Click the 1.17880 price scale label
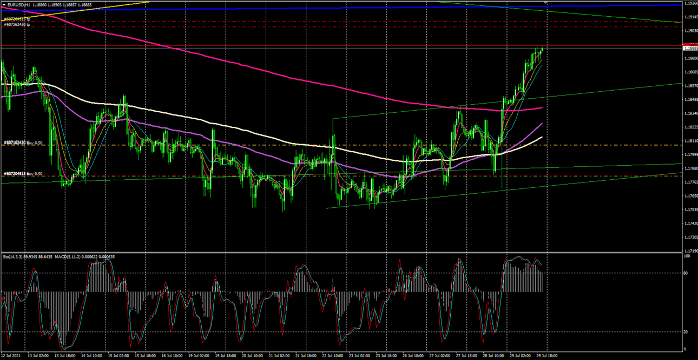This screenshot has width=698, height=360. point(690,168)
